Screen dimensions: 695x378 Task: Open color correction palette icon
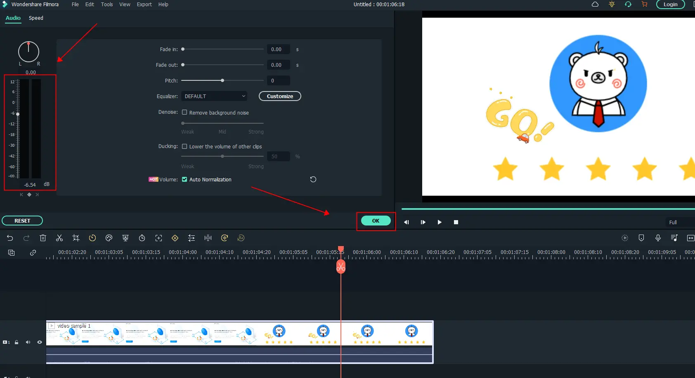tap(109, 238)
